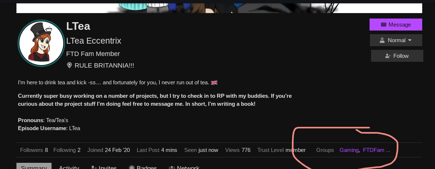
Task: Click the Badges gear icon
Action: 132,167
